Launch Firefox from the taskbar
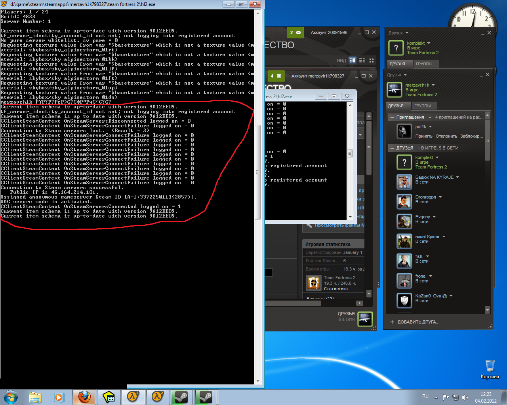The height and width of the screenshot is (405, 507). pos(84,397)
